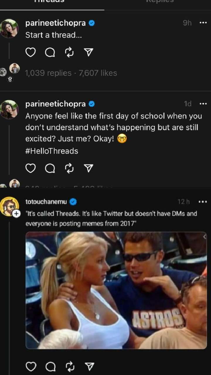The image size is (211, 375).
Task: View the 1,039 replies on first post
Action: 48,73
